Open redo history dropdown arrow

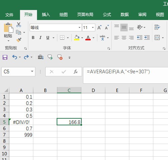click(31, 57)
